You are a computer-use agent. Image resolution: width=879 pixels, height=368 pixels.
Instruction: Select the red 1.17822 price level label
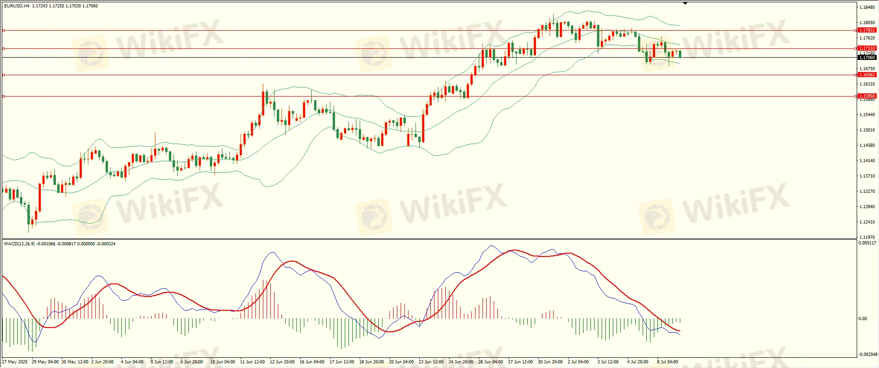point(867,30)
